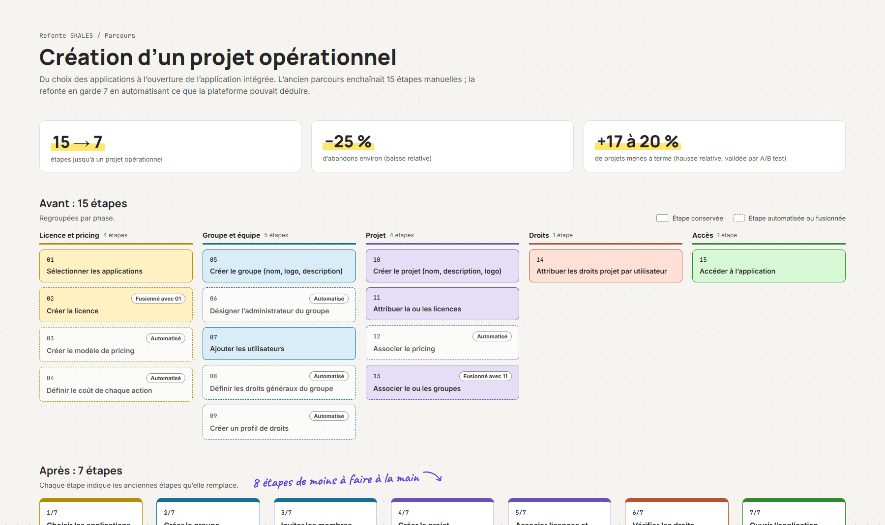The height and width of the screenshot is (525, 885).
Task: Click the Avant : 15 étapes heading
Action: pos(83,203)
